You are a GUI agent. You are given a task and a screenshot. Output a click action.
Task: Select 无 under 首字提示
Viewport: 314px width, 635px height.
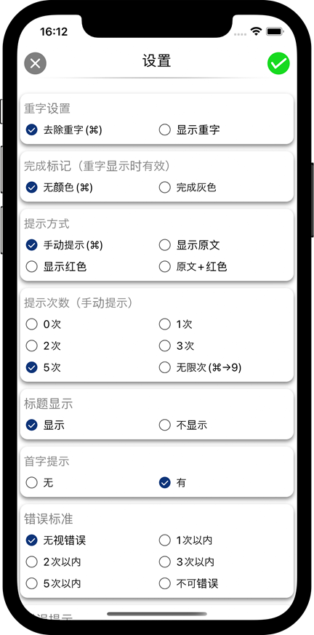[40, 483]
